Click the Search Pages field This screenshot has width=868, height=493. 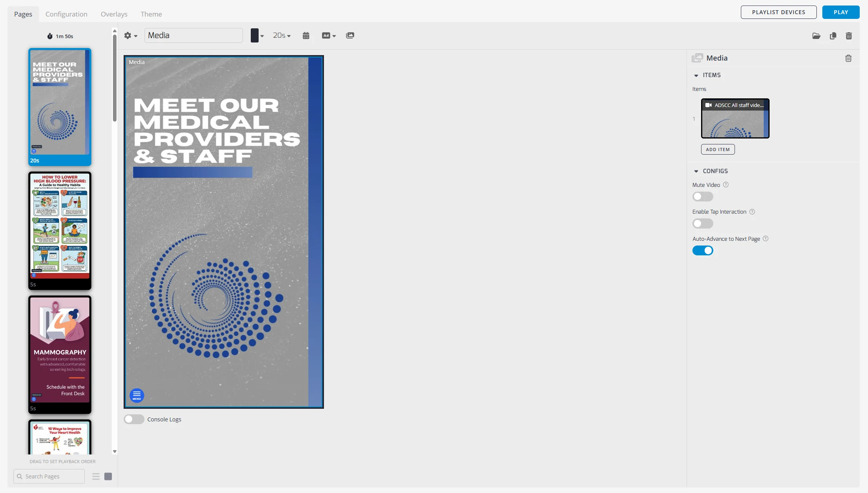49,476
